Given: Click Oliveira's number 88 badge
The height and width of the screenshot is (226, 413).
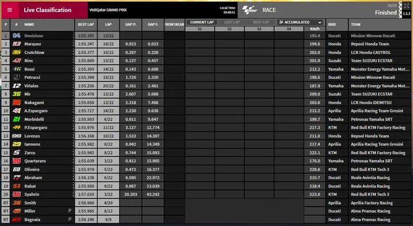Looking at the screenshot, I should [16, 169].
